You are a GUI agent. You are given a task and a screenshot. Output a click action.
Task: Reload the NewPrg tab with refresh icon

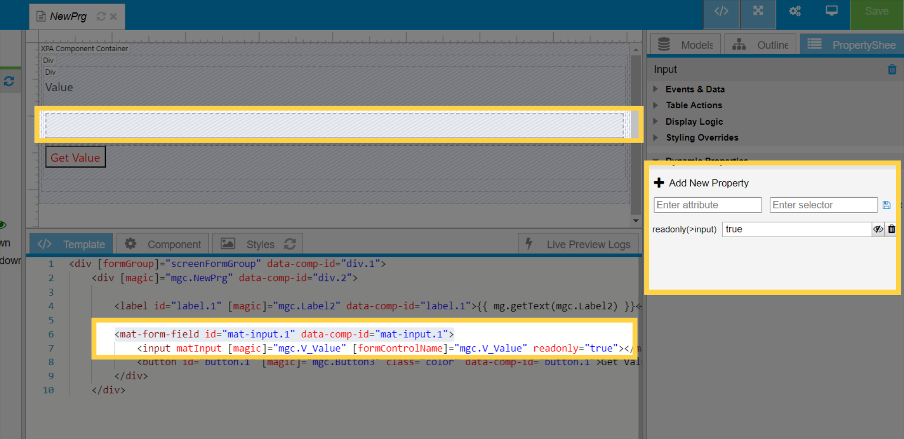[x=101, y=16]
